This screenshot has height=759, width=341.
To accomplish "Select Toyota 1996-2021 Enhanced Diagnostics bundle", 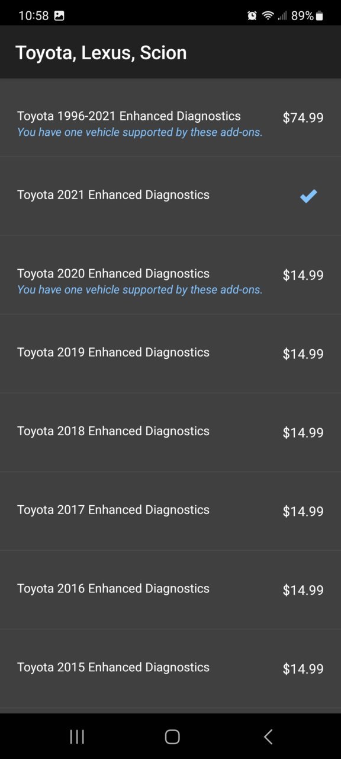I will point(170,118).
